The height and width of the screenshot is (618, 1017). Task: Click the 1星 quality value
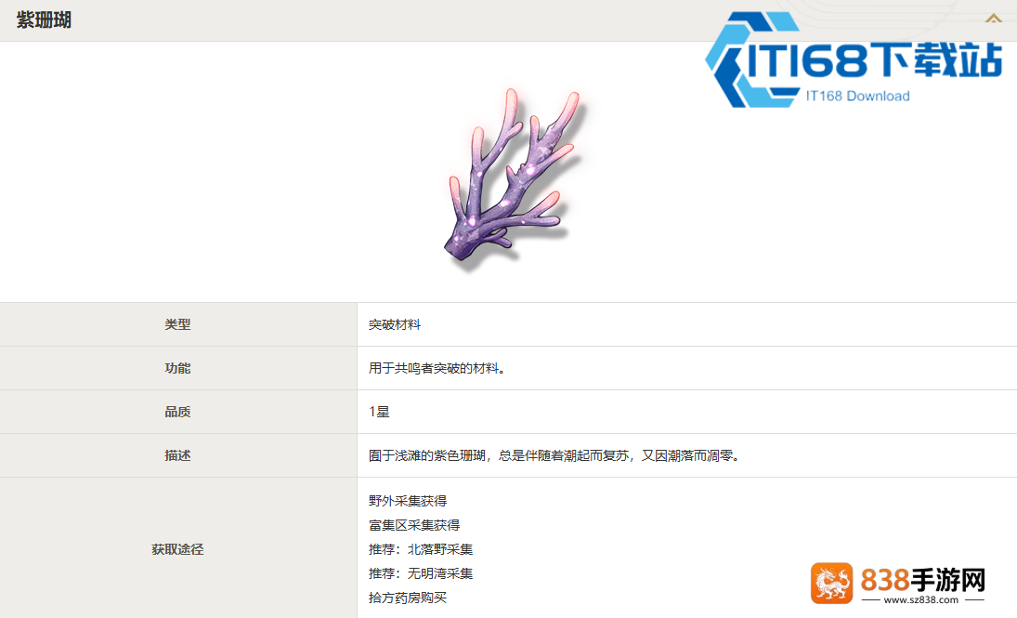point(379,412)
